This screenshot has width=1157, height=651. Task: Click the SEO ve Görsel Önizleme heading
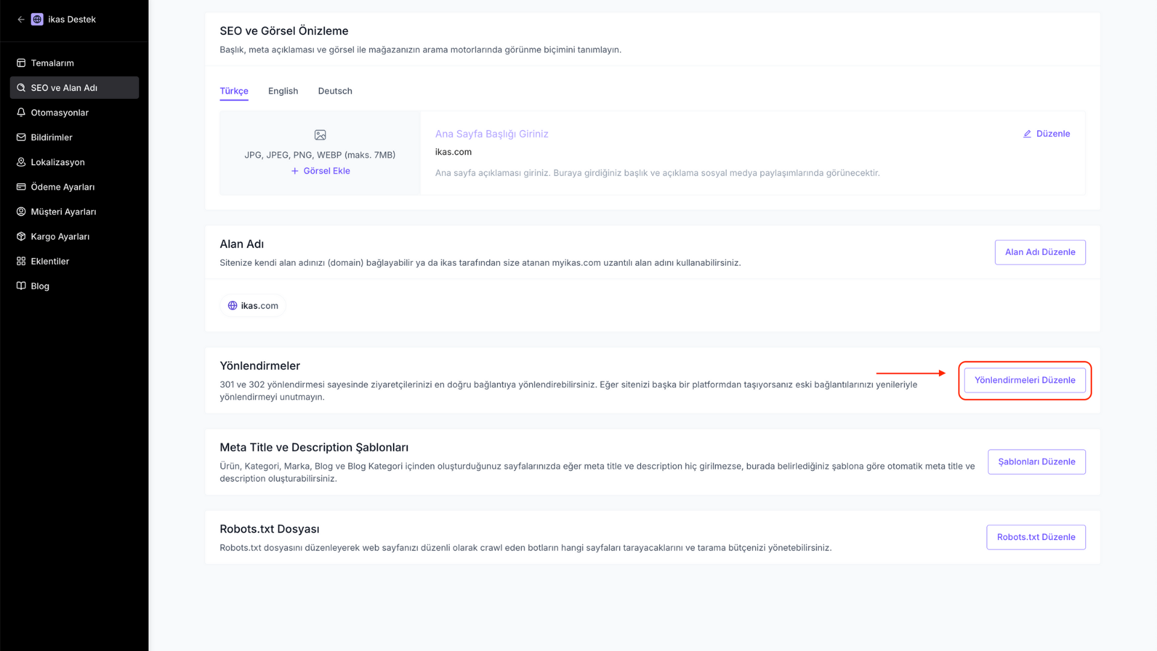[x=284, y=31]
